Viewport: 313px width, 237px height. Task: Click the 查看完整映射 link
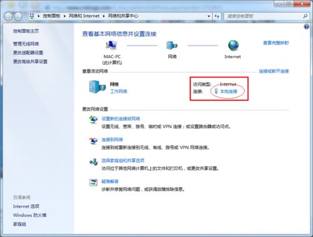276,43
